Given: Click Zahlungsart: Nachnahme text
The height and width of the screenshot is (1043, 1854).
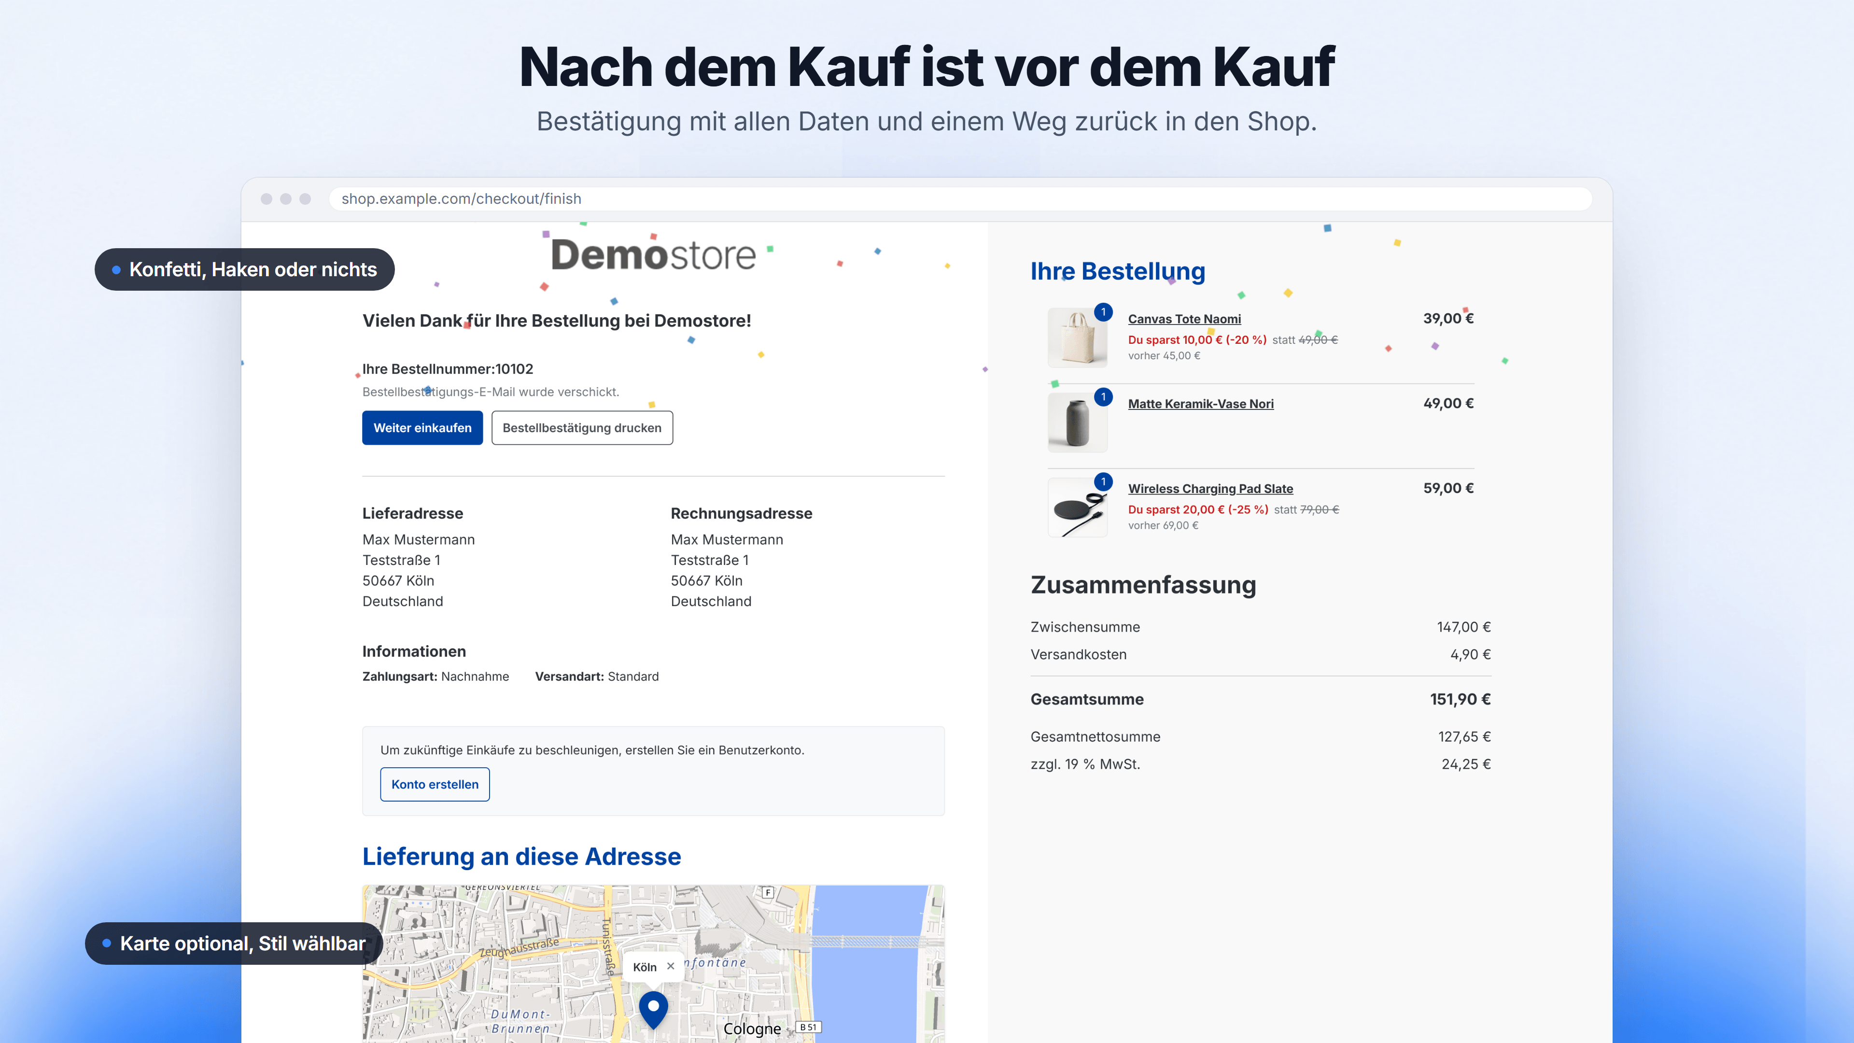Looking at the screenshot, I should click(x=435, y=677).
